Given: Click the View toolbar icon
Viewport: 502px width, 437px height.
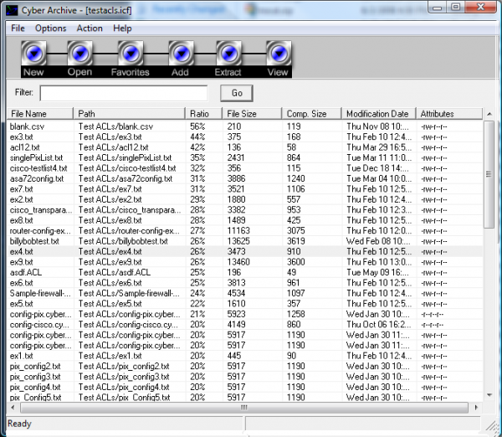Looking at the screenshot, I should pyautogui.click(x=277, y=55).
